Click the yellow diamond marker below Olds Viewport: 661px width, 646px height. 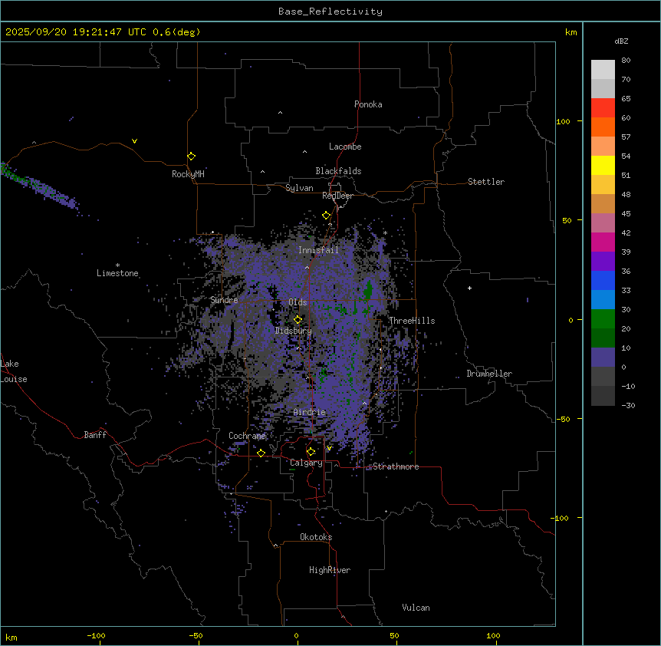tap(298, 320)
